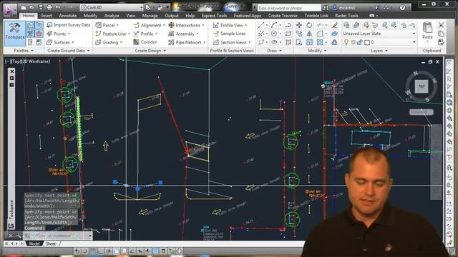Viewport: 458px width, 257px height.
Task: Expand the Alignment dropdown
Action: [x=164, y=26]
